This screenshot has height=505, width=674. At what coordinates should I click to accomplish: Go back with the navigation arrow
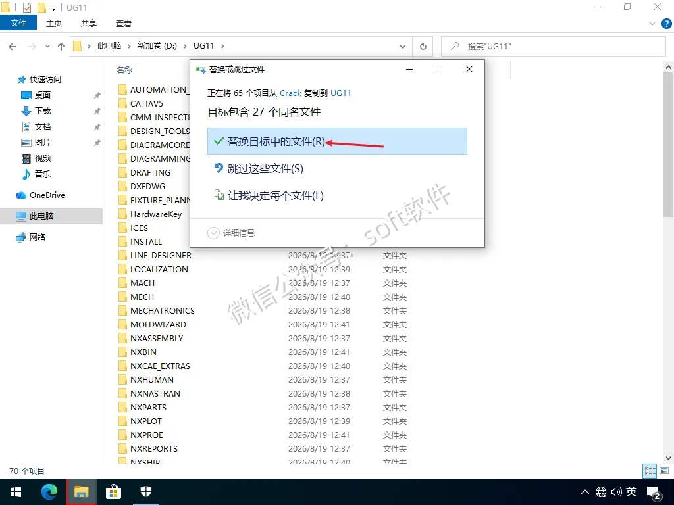coord(13,47)
